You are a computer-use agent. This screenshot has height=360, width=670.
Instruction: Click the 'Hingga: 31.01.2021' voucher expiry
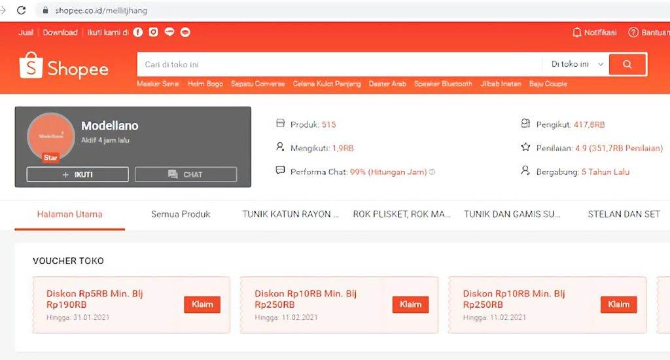[78, 317]
